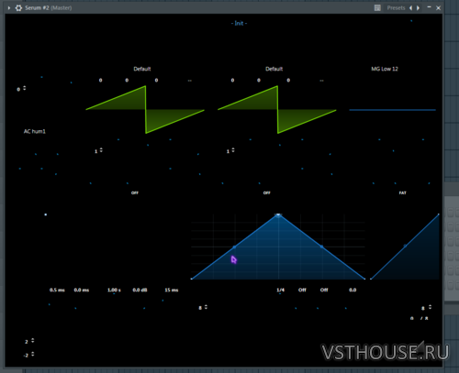Click the '0.0' LFO value after Off

click(x=353, y=290)
